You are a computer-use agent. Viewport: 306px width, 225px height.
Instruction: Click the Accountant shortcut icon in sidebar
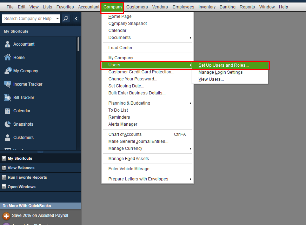[7, 44]
